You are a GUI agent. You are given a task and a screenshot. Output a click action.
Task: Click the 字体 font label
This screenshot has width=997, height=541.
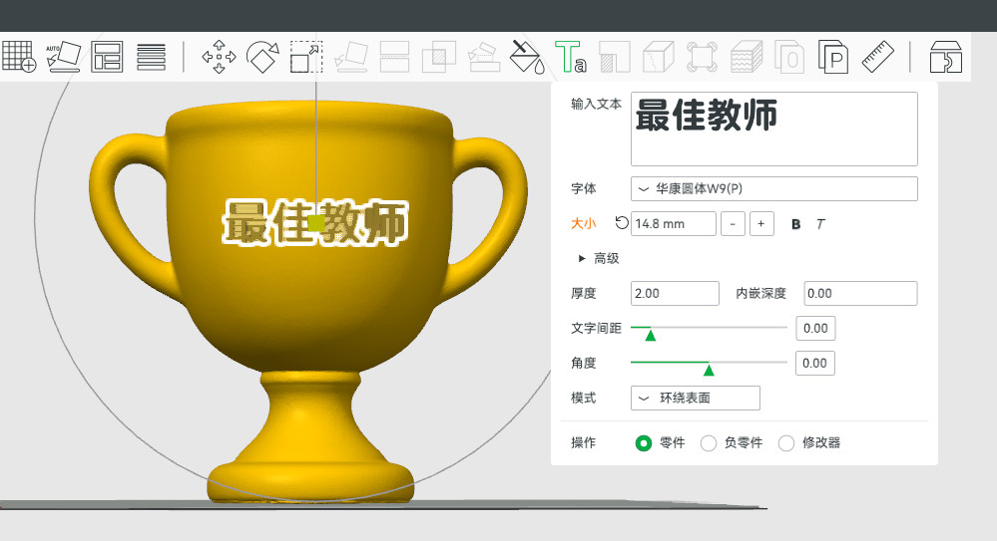[583, 188]
